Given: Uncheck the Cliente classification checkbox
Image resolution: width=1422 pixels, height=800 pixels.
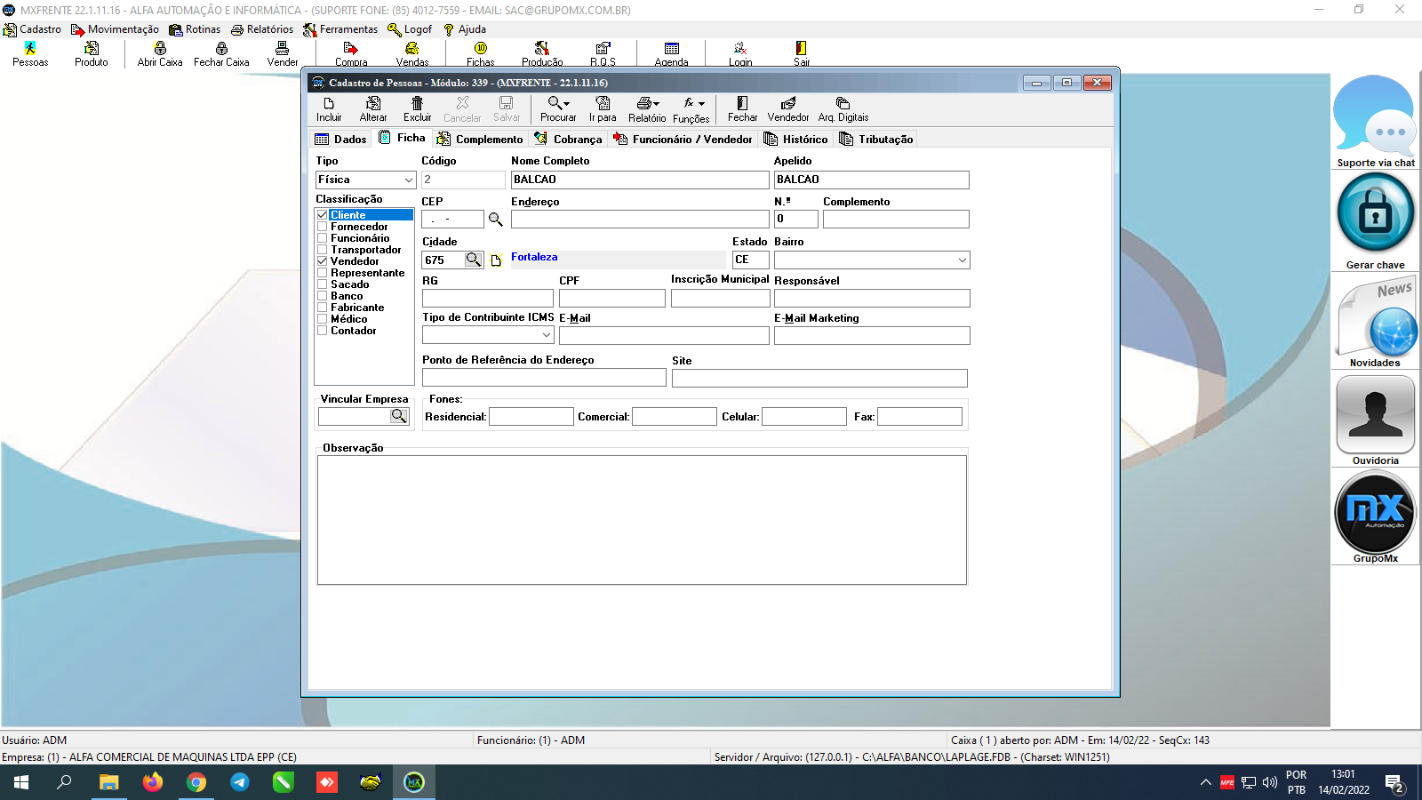Looking at the screenshot, I should pos(323,215).
